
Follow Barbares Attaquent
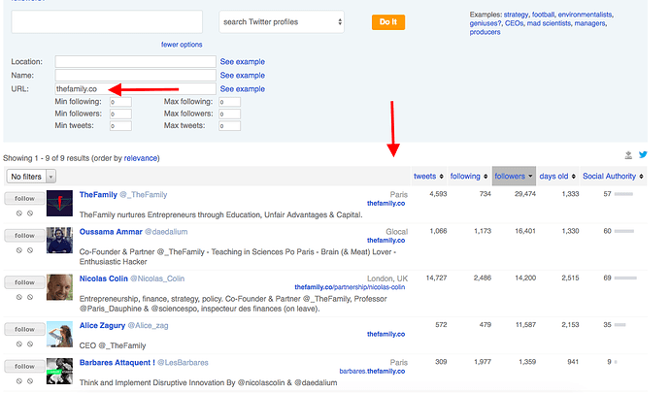click(24, 367)
